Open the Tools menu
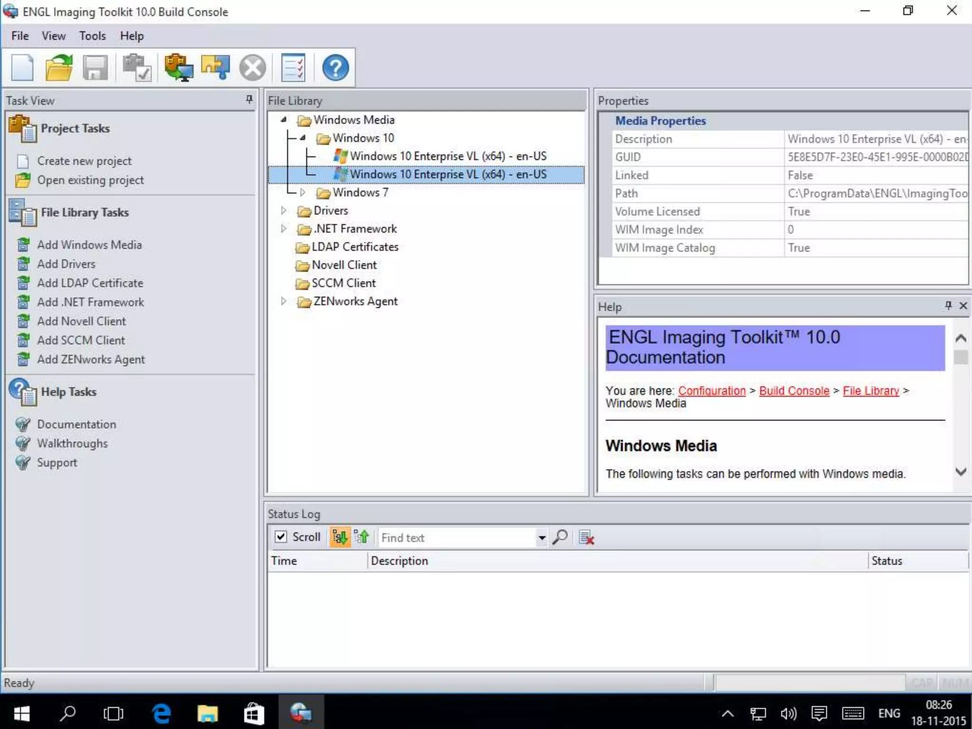This screenshot has height=729, width=972. 93,36
